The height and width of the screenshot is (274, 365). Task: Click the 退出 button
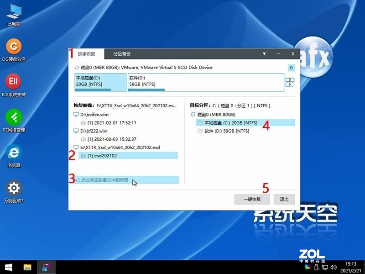coord(284,200)
